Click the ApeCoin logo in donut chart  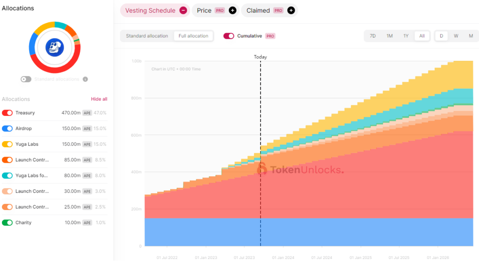tap(54, 47)
